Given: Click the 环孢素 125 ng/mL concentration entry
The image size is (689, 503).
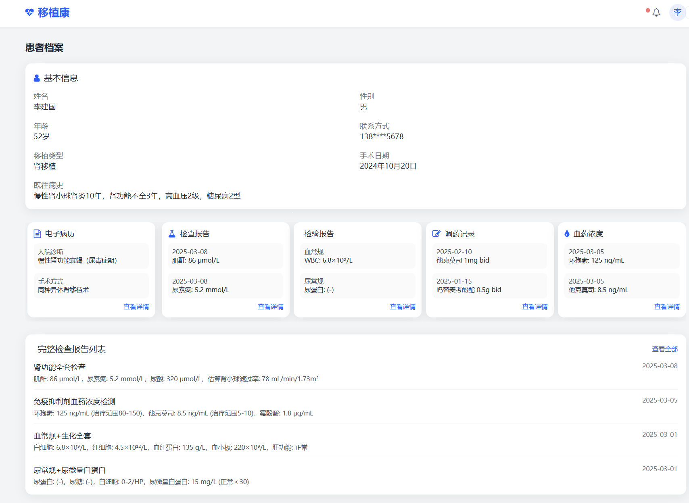Looking at the screenshot, I should click(621, 256).
